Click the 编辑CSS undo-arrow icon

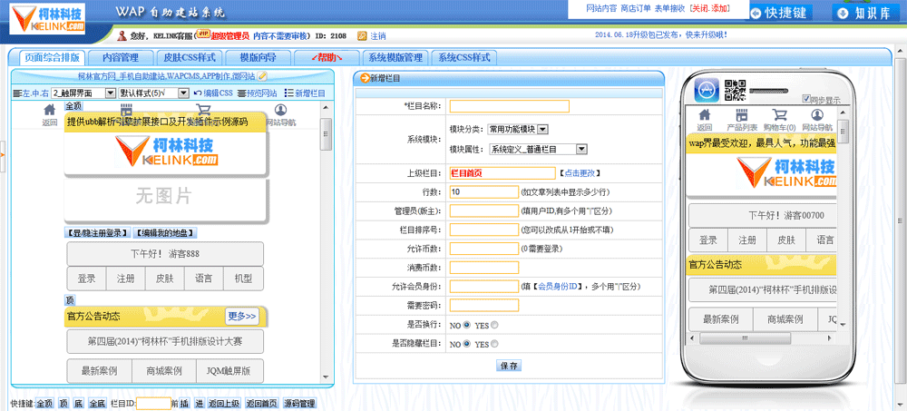coord(198,93)
